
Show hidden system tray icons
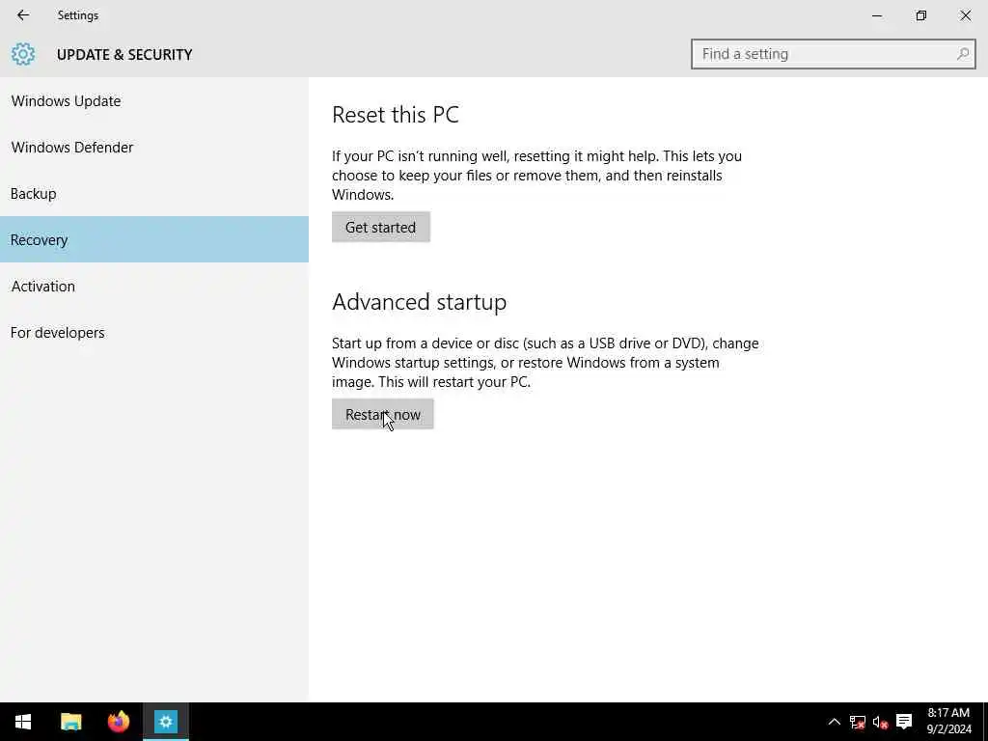pos(834,722)
